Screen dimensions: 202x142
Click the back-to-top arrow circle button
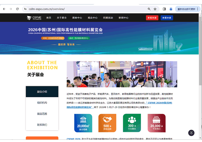pyautogui.click(x=191, y=133)
